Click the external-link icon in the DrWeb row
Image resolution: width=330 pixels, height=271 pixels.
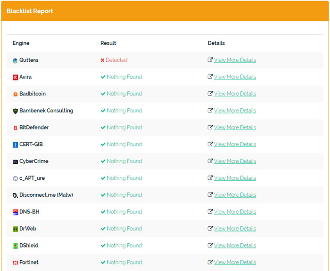tap(210, 228)
